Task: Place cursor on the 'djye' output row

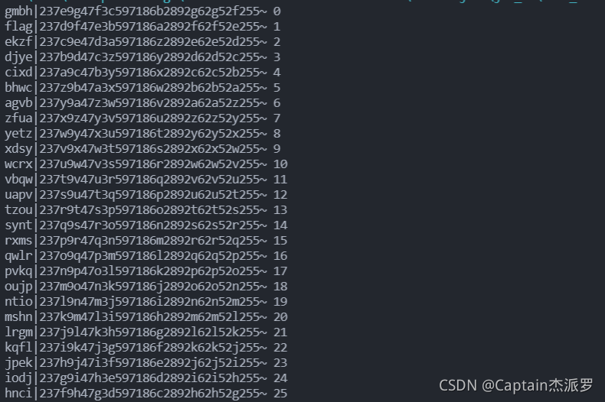Action: 142,57
